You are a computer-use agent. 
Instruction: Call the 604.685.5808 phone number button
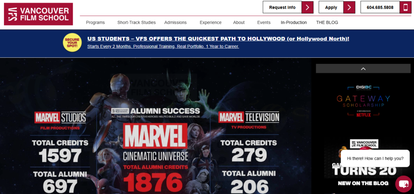tap(380, 7)
